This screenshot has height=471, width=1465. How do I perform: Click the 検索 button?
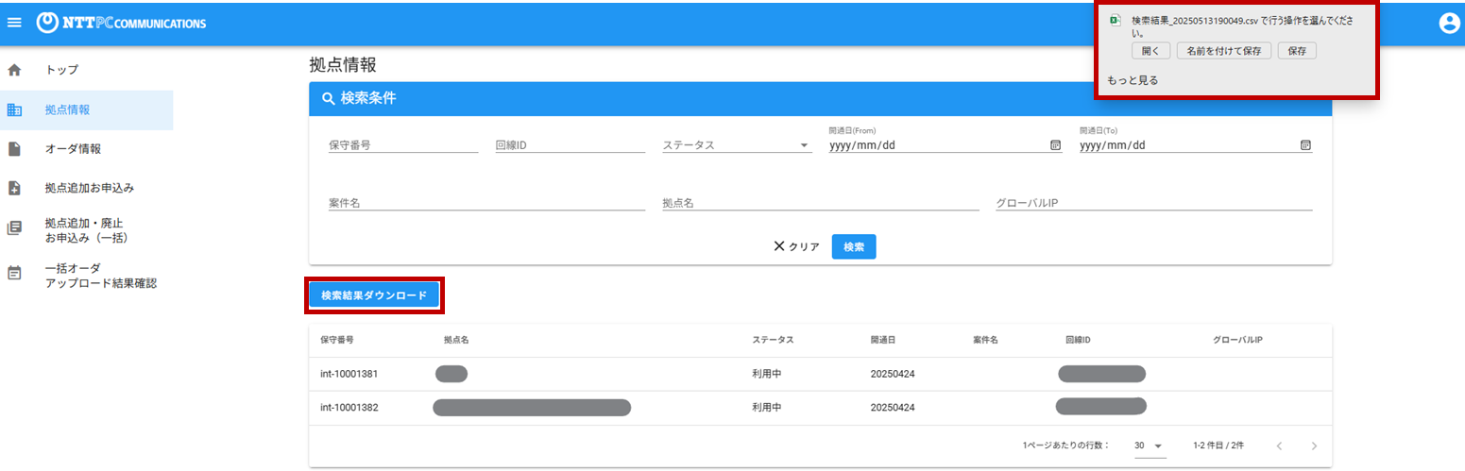click(854, 246)
